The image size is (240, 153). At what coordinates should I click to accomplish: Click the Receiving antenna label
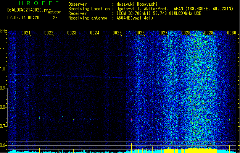click(x=88, y=18)
